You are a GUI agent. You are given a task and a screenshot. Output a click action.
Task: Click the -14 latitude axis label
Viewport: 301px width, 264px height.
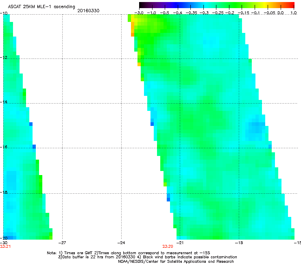[4, 102]
